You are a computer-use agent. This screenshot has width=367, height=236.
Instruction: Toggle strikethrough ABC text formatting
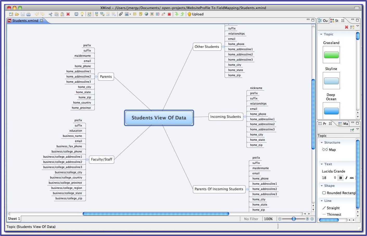(352, 178)
